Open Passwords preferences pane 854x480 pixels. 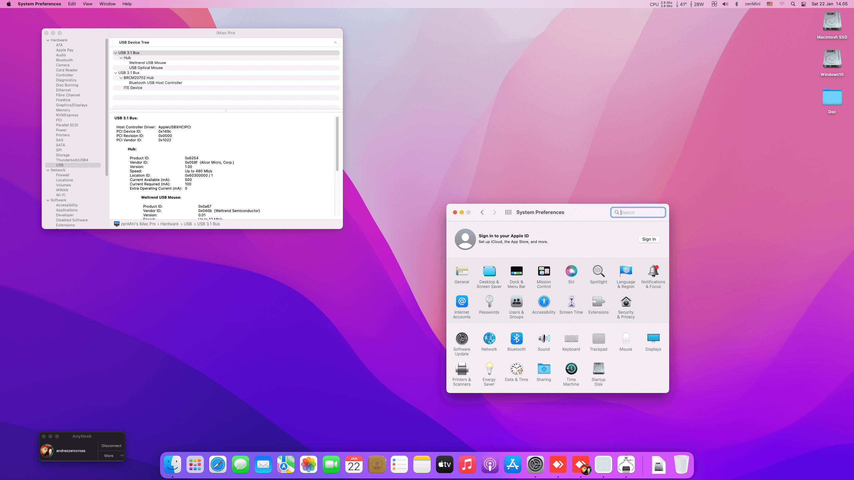tap(489, 305)
